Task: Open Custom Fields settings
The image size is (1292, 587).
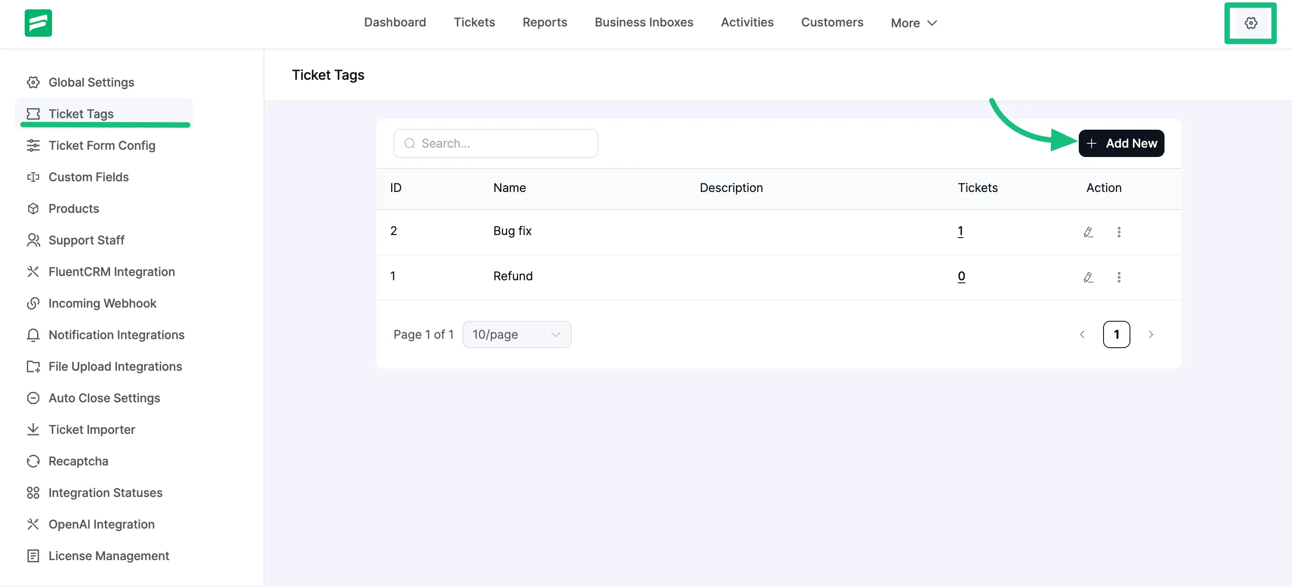Action: coord(88,177)
